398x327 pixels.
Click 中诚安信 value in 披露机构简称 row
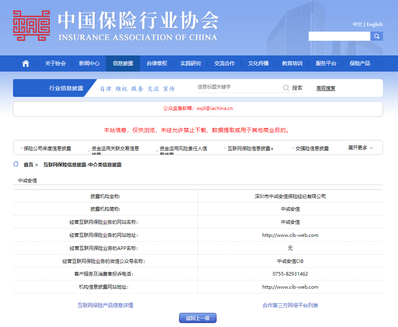[x=290, y=209]
